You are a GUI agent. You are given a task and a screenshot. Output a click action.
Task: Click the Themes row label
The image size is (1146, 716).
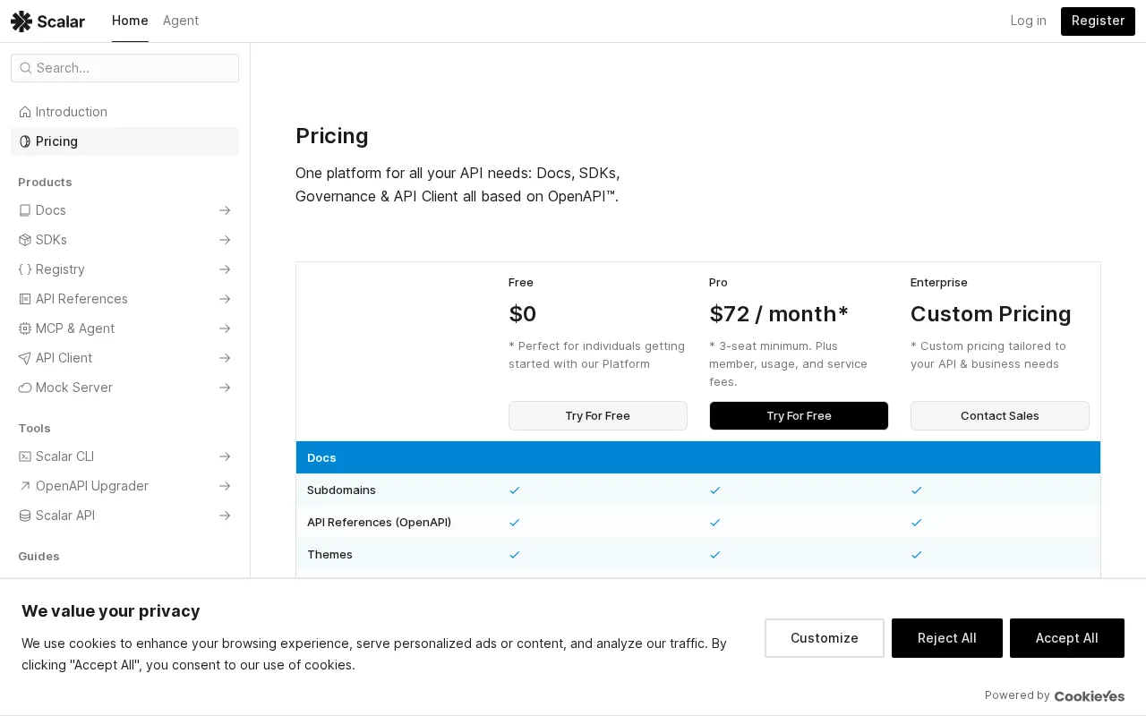point(329,555)
